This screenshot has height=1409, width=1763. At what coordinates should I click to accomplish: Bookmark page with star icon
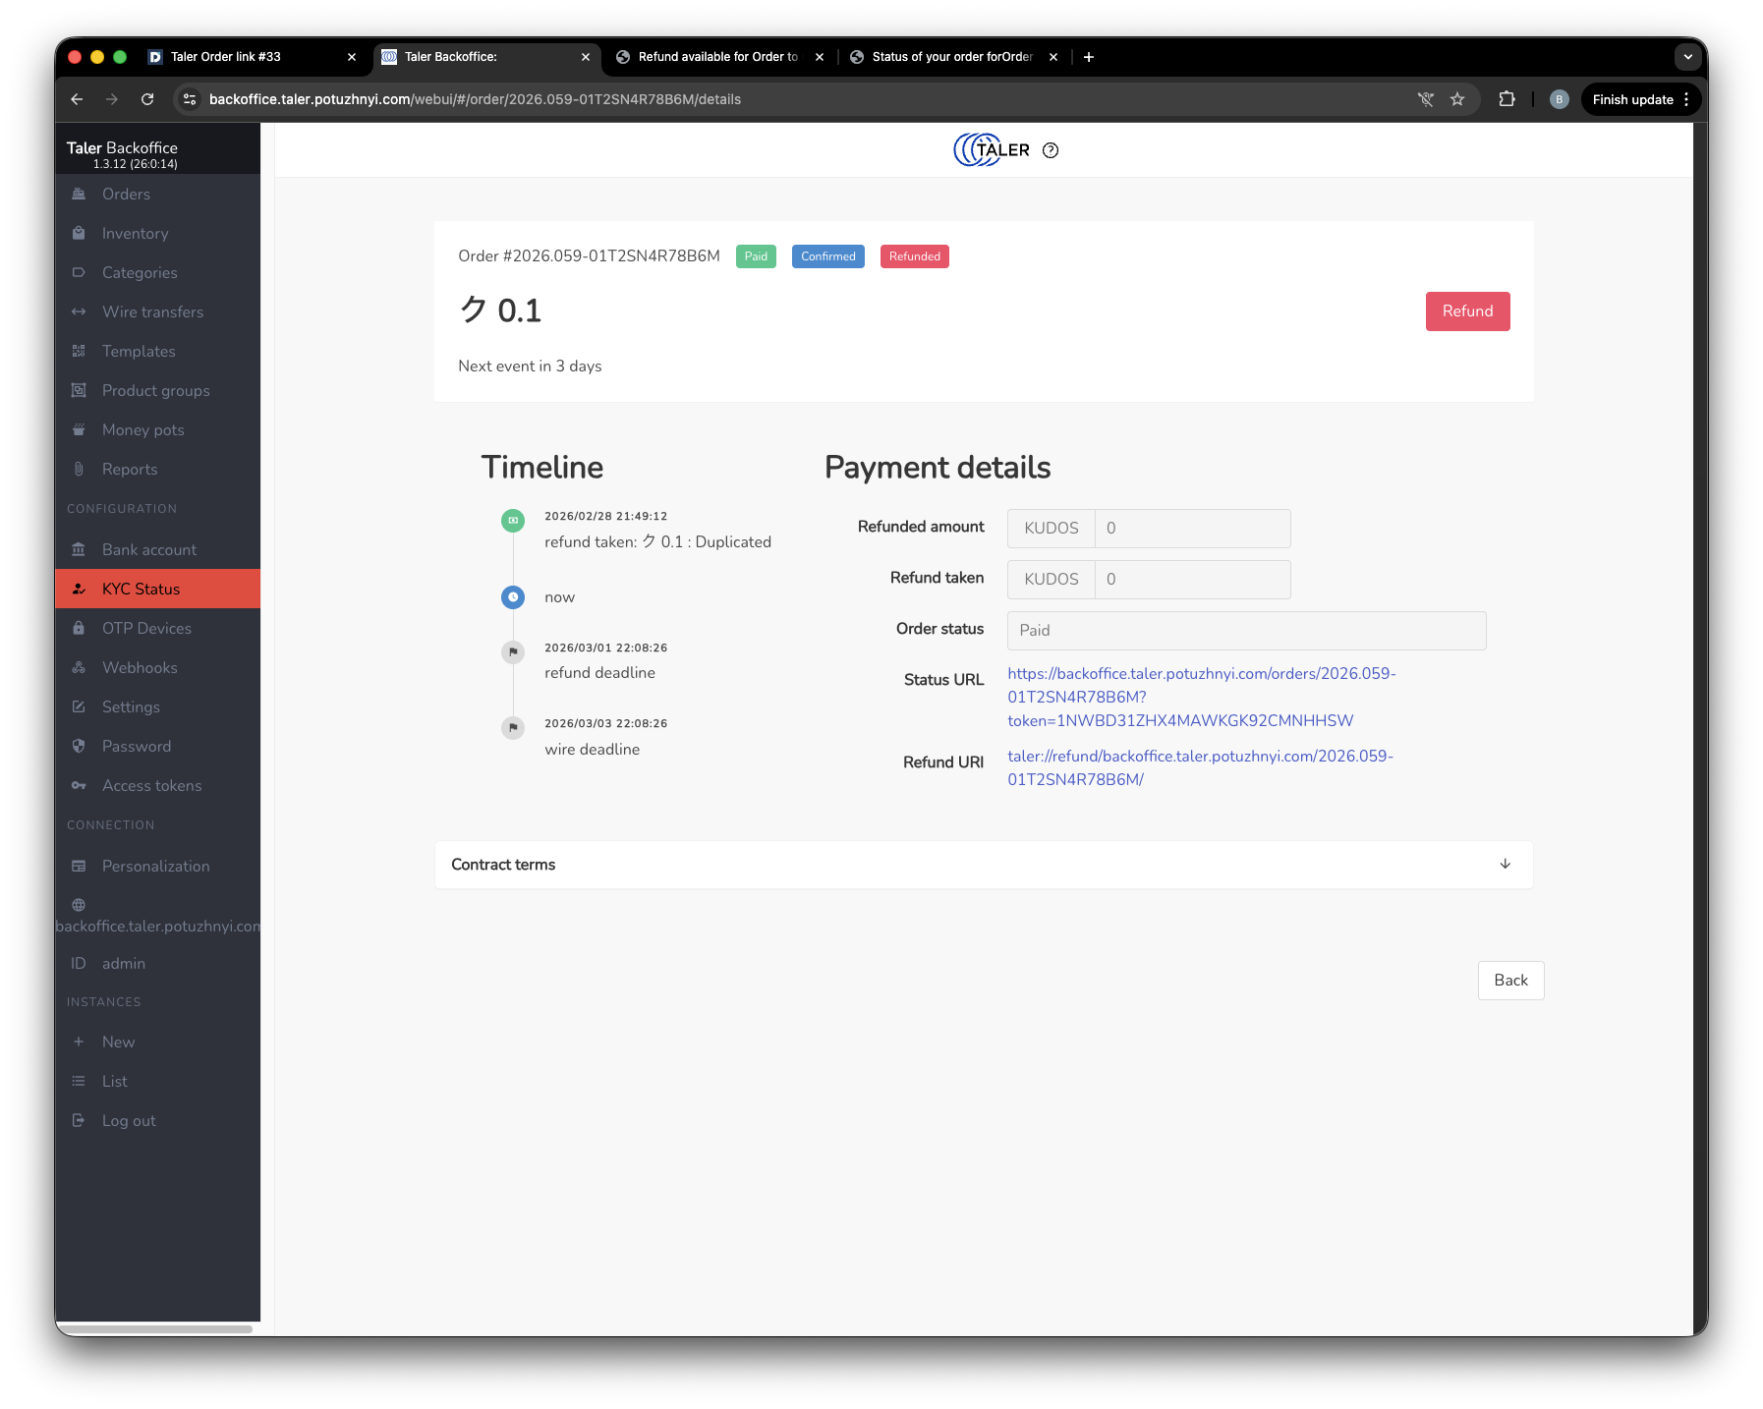click(1457, 99)
